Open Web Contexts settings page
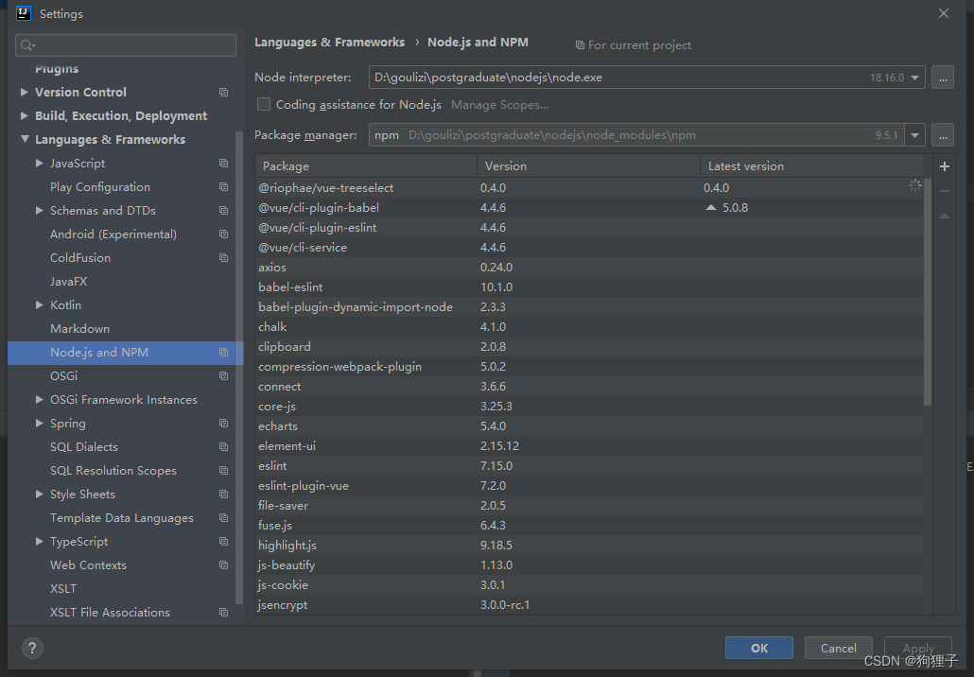The width and height of the screenshot is (974, 677). 88,565
